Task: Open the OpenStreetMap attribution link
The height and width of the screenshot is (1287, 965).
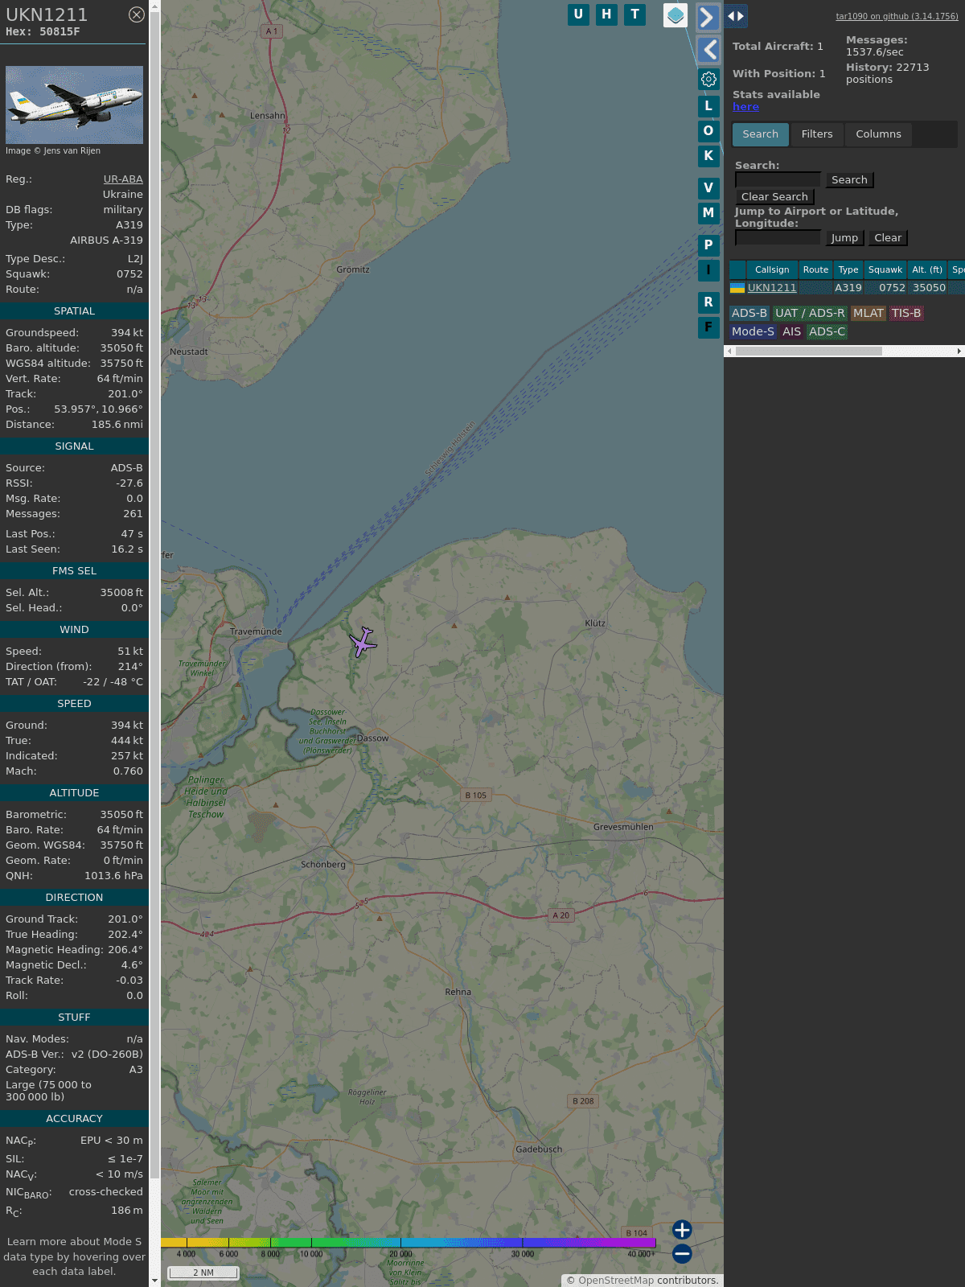Action: (616, 1281)
